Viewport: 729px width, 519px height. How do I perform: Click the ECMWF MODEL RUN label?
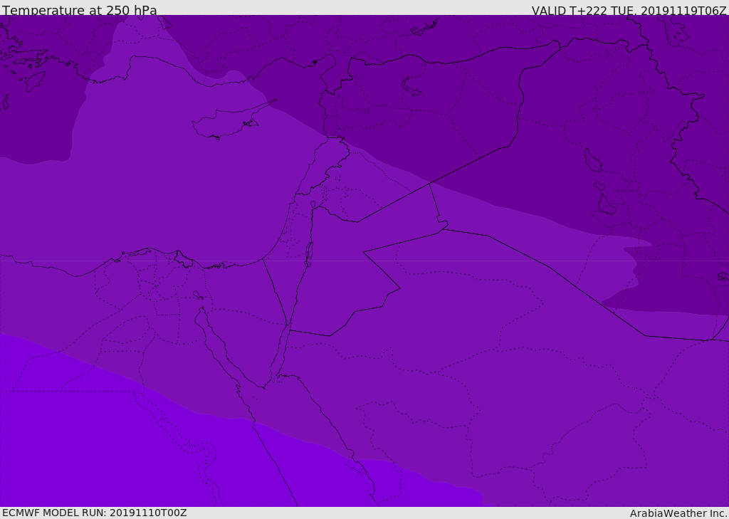(94, 513)
